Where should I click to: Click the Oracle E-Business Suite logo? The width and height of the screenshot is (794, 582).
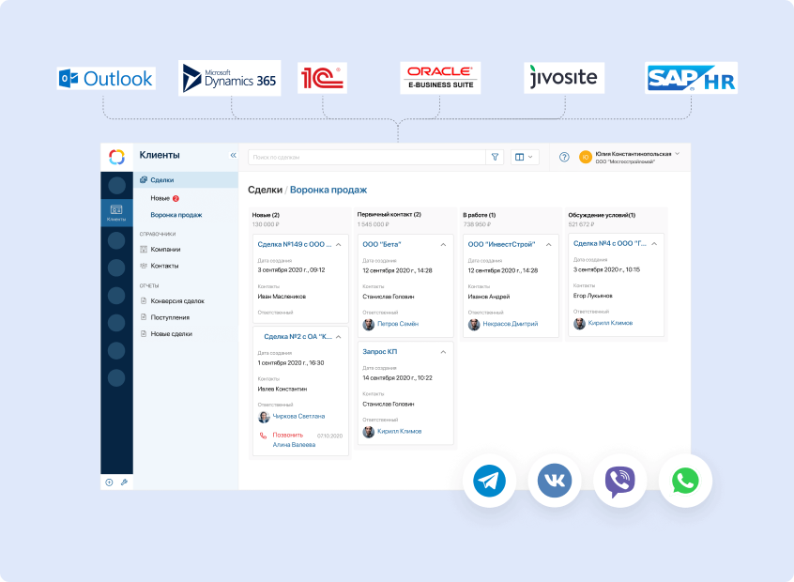pos(440,78)
